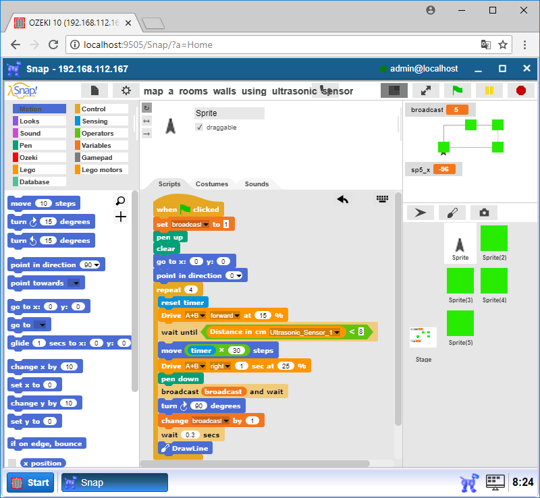Open the settings gear menu
This screenshot has height=498, width=540.
point(126,90)
